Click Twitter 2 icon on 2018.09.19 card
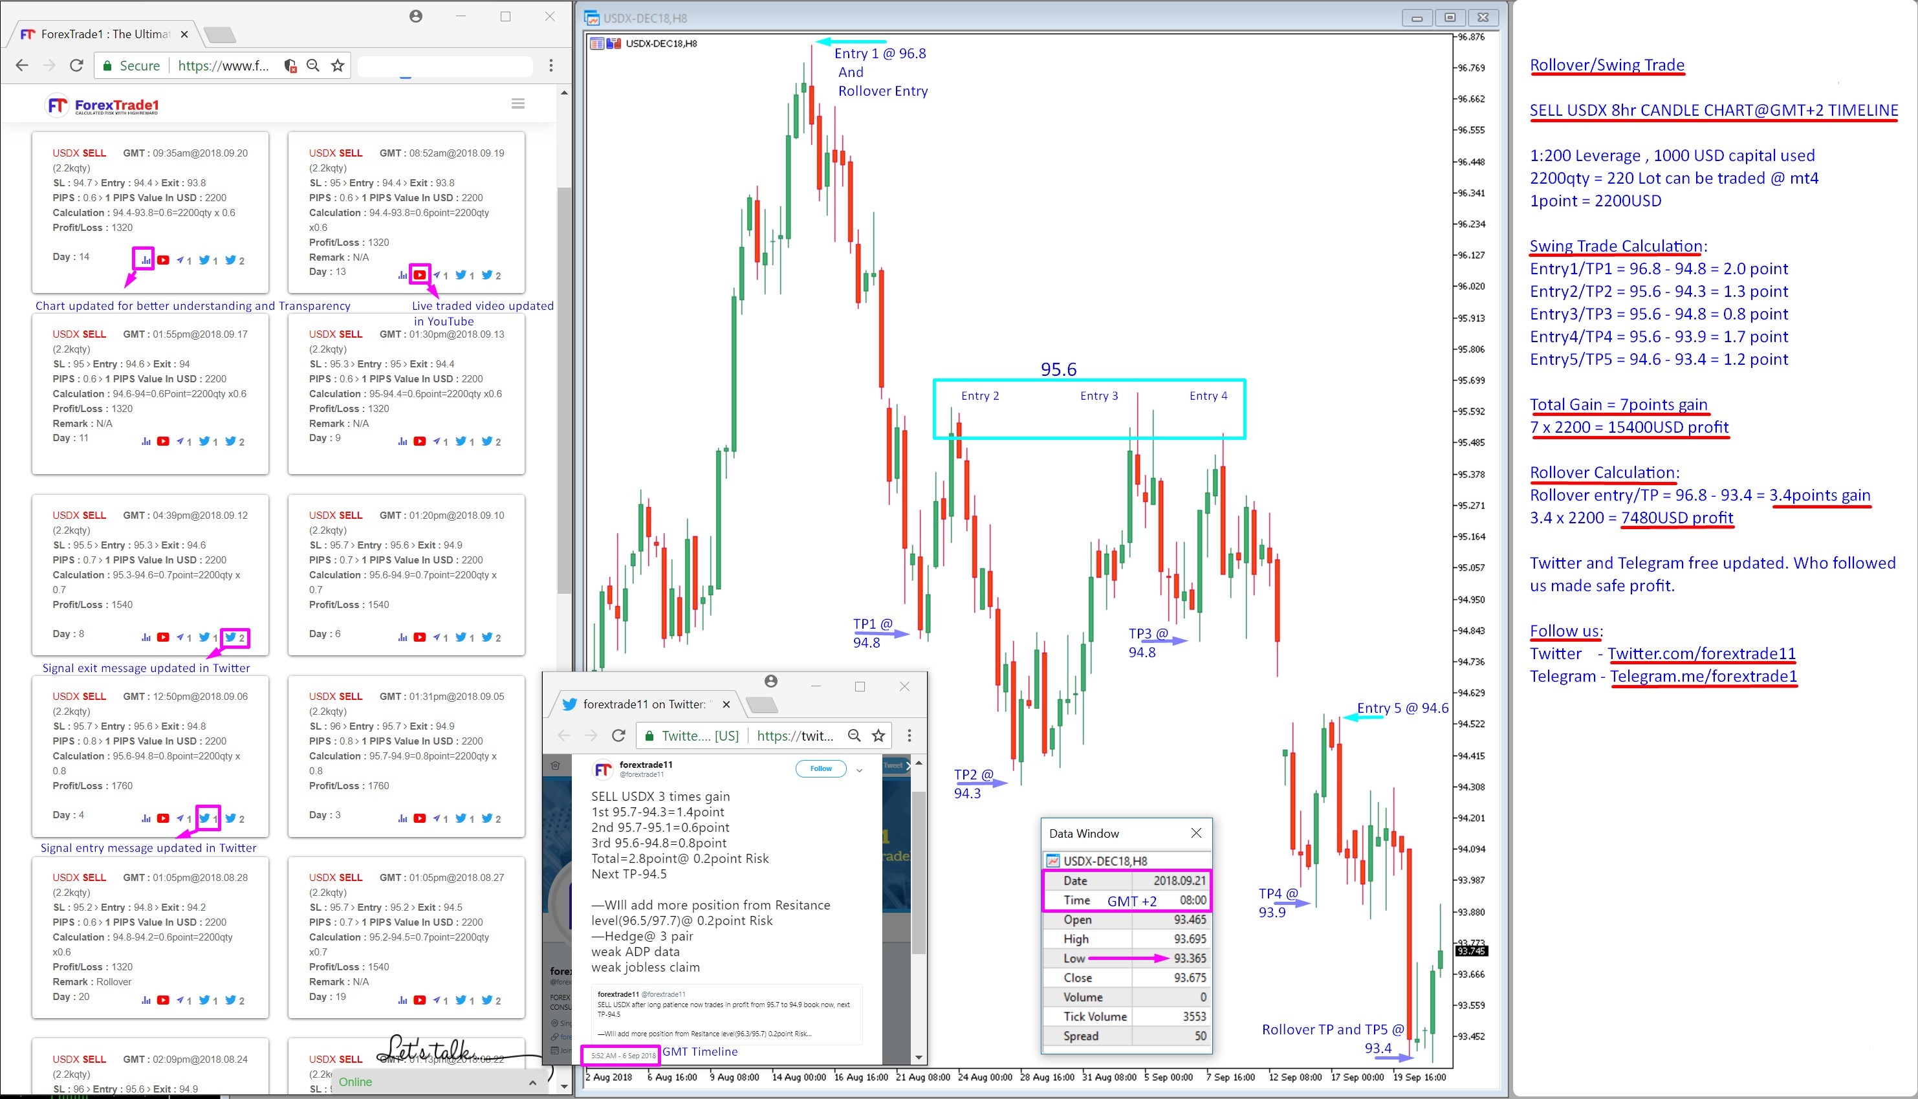 488,275
